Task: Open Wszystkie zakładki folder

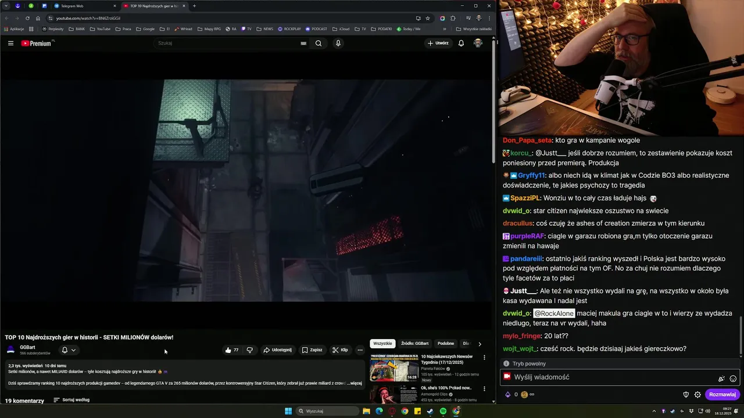Action: coord(474,28)
